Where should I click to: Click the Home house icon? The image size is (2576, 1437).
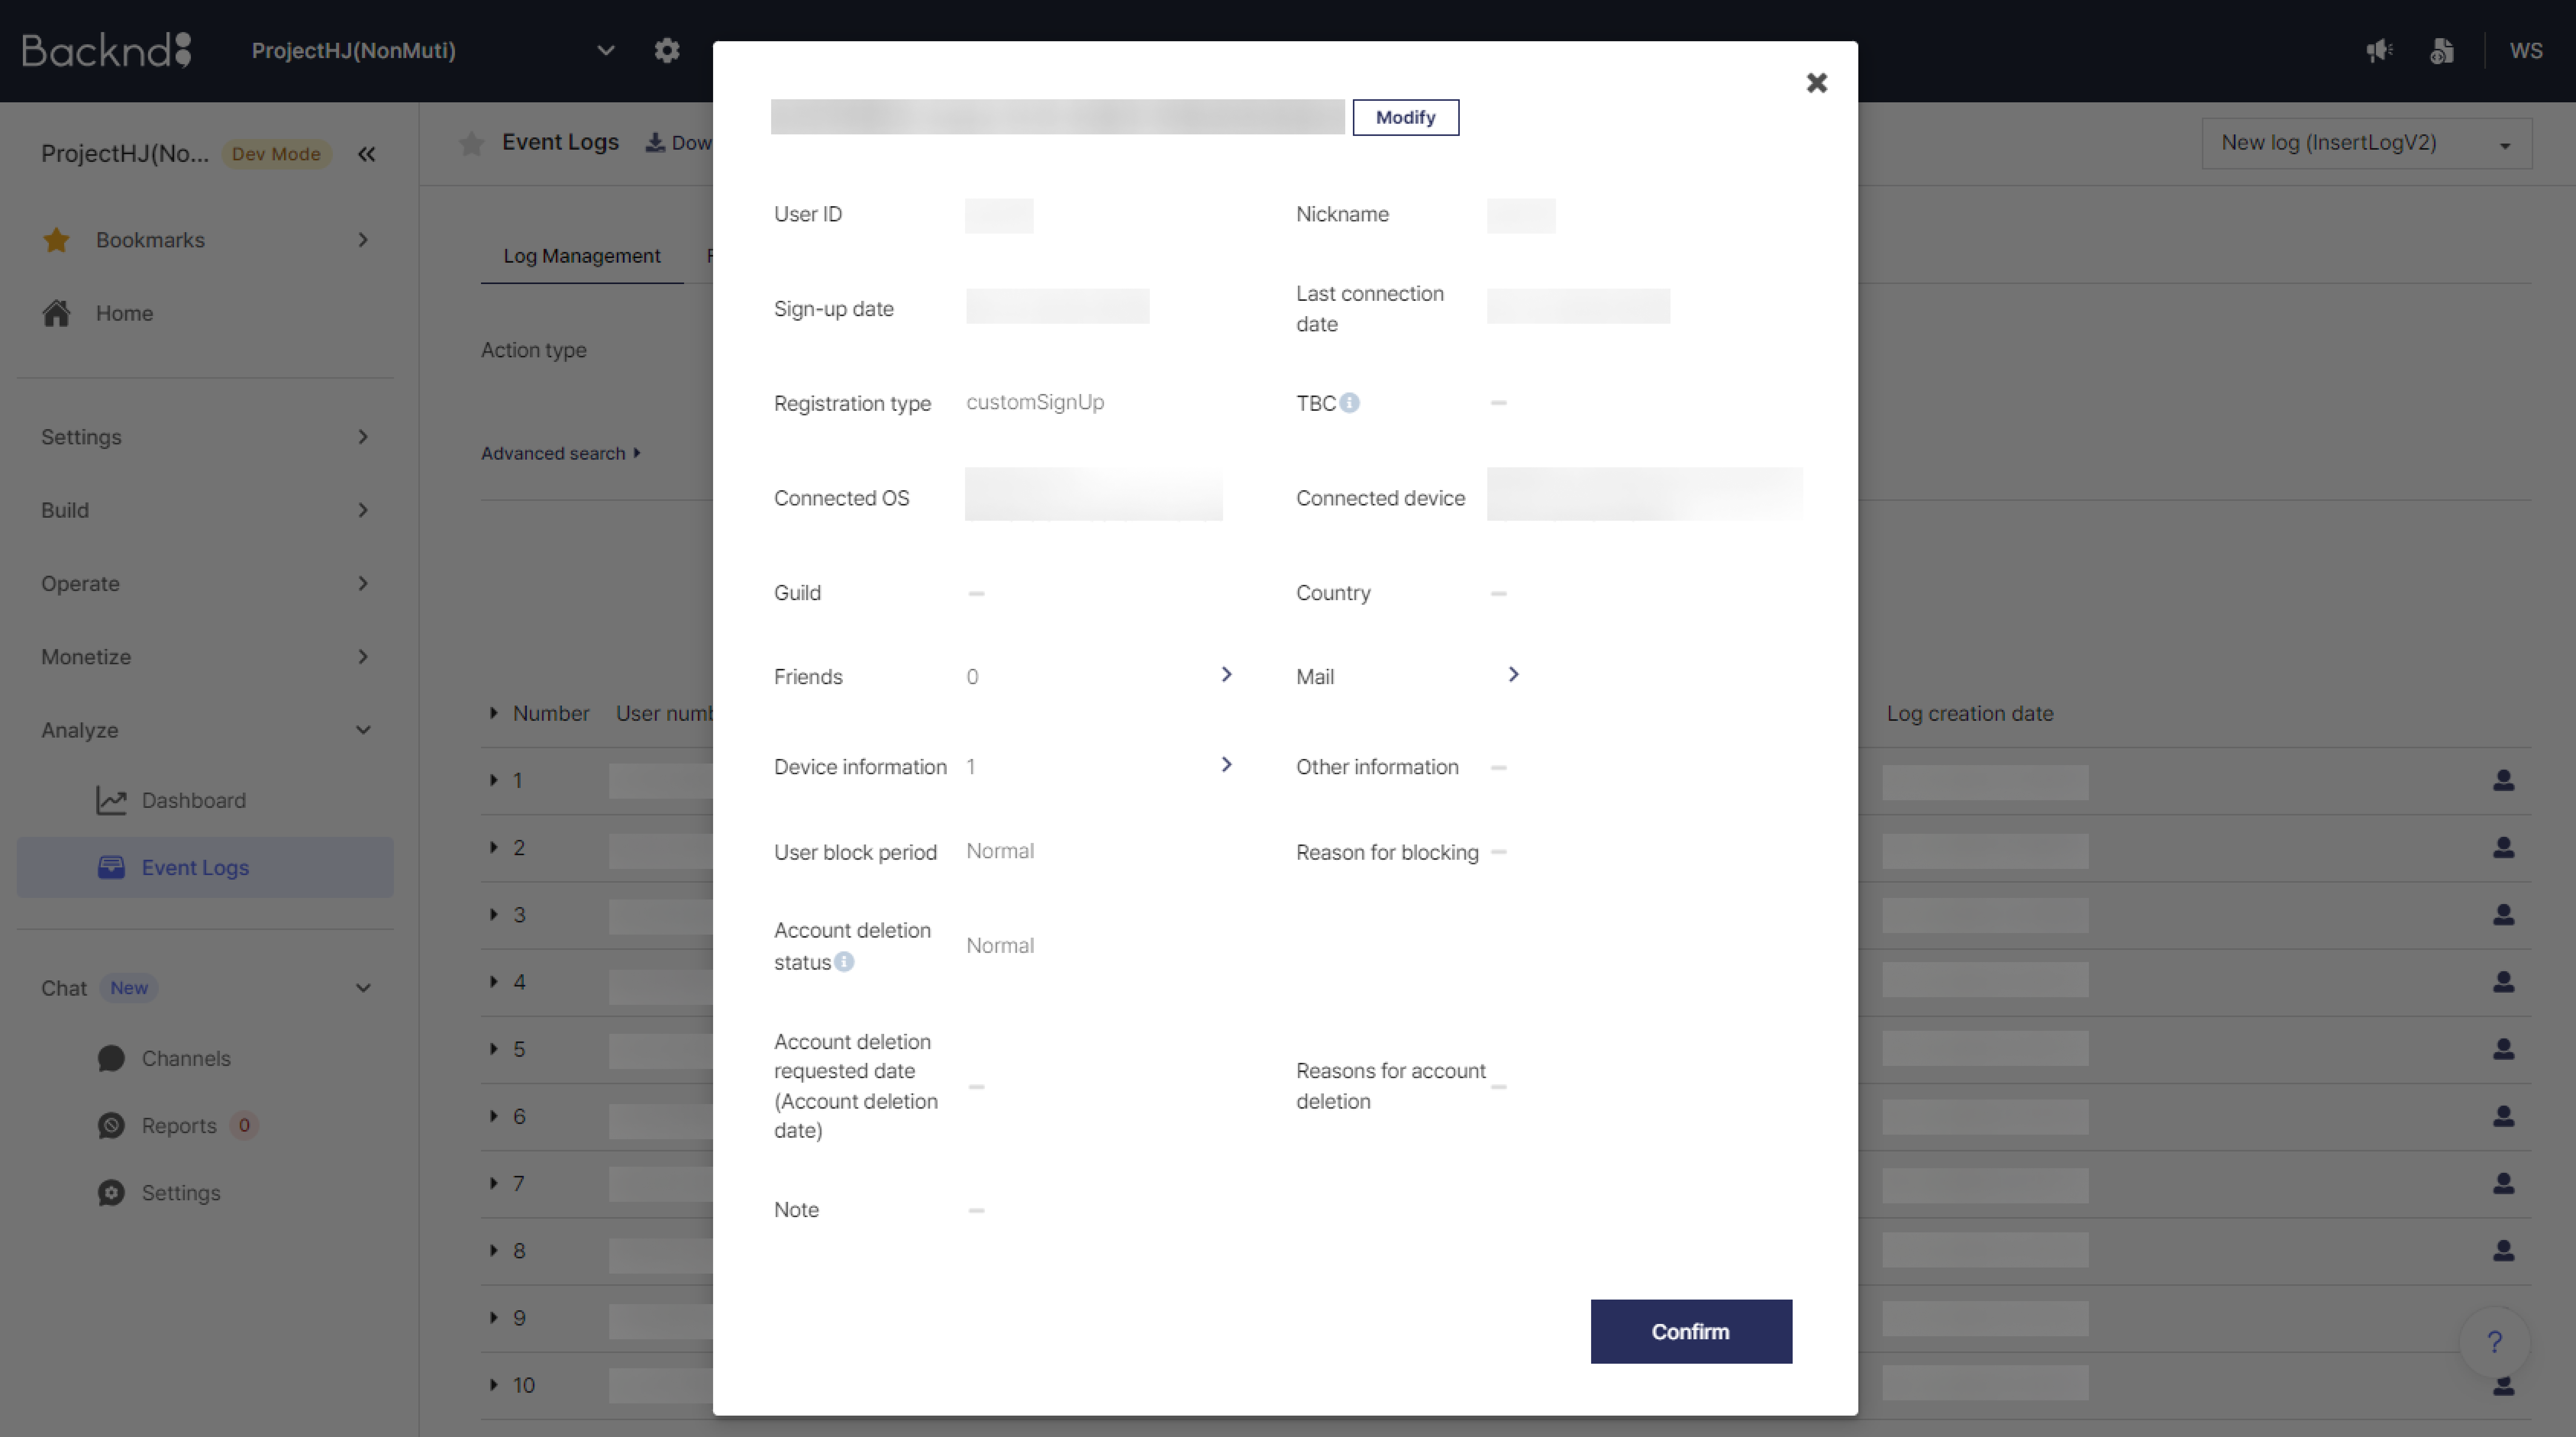pyautogui.click(x=57, y=313)
